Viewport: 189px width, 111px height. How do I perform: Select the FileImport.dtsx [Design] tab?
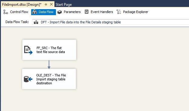click(x=22, y=5)
